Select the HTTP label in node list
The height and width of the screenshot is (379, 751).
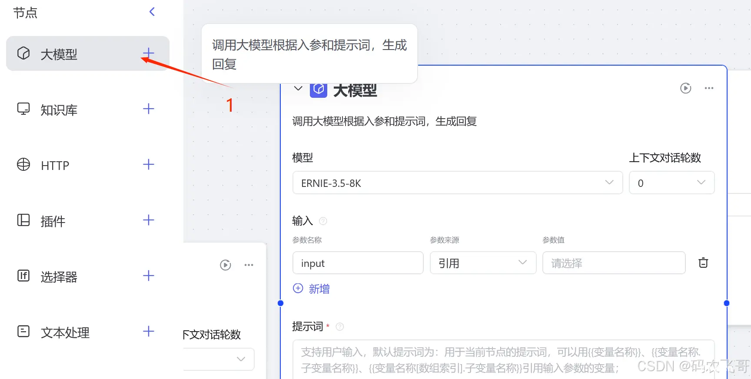(x=55, y=166)
